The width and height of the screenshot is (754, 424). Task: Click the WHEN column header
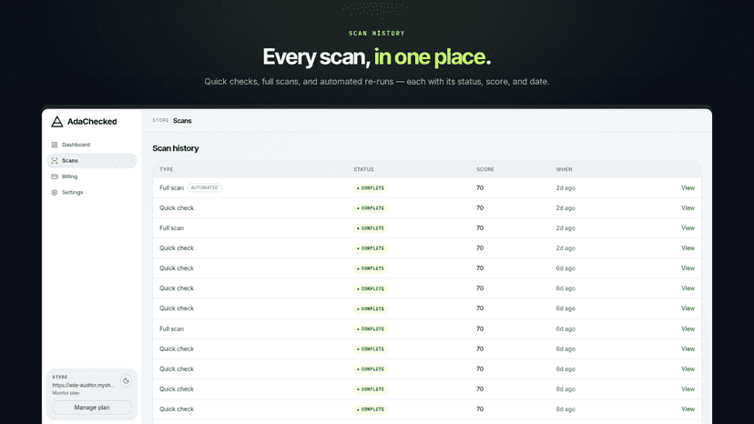click(564, 169)
